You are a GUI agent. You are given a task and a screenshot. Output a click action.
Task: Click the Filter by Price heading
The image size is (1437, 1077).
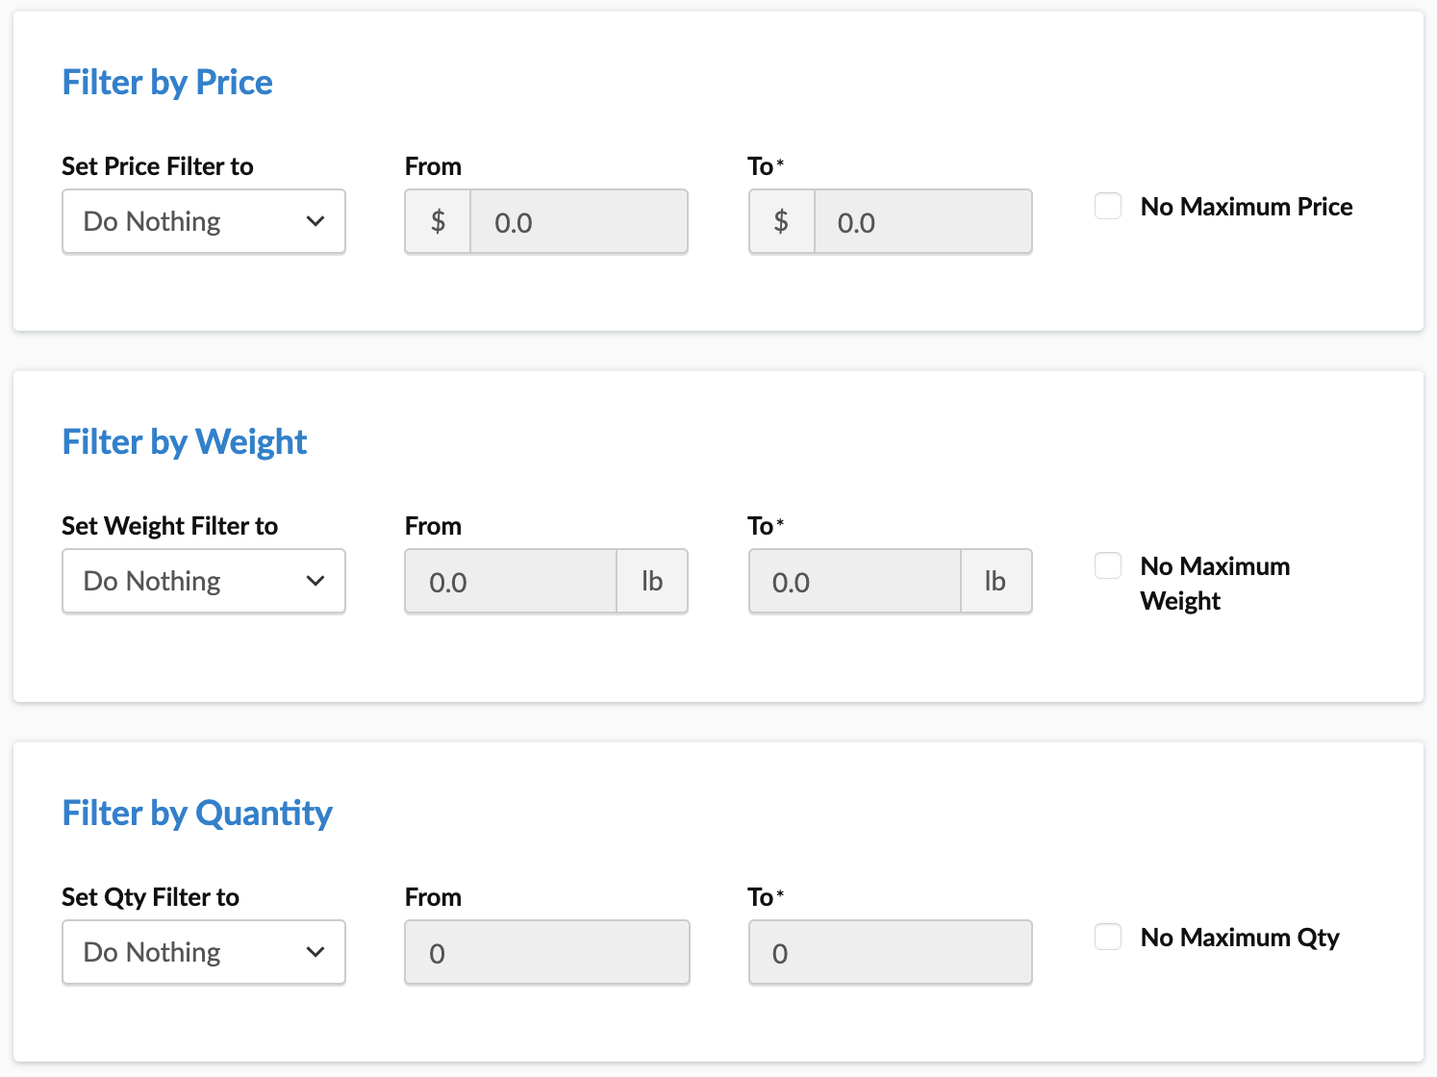(167, 83)
